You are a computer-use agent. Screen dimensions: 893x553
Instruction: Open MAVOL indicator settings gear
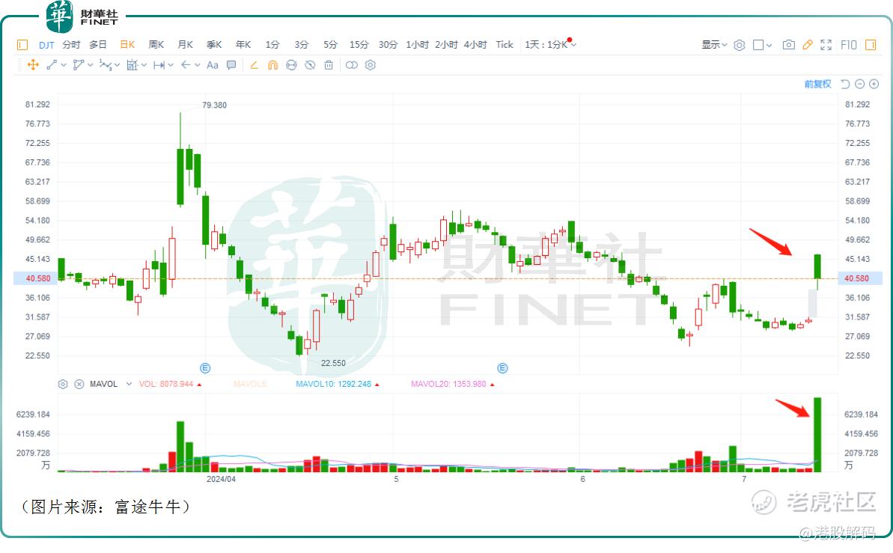tap(63, 384)
